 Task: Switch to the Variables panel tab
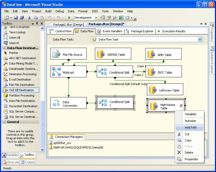10,155
